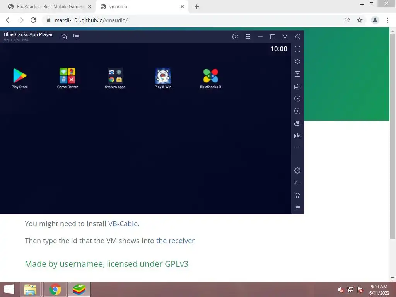Image resolution: width=396 pixels, height=297 pixels.
Task: Click the icon above the APK icon in sidebar
Action: click(297, 123)
